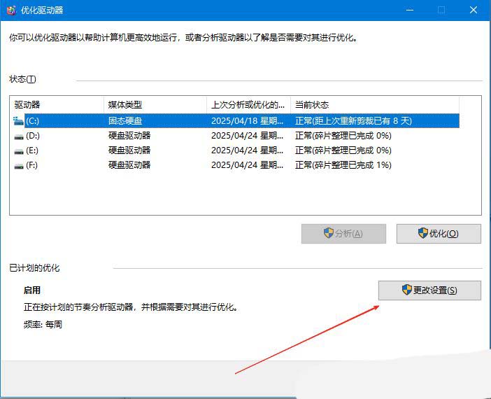Select the (F:) drive icon
Image resolution: width=491 pixels, height=399 pixels.
pos(18,165)
